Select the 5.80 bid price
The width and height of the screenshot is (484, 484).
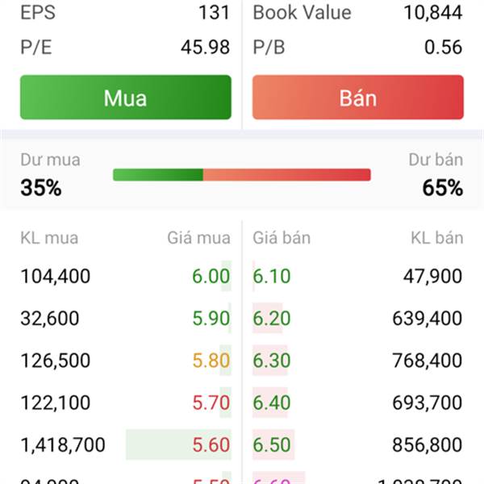(211, 361)
